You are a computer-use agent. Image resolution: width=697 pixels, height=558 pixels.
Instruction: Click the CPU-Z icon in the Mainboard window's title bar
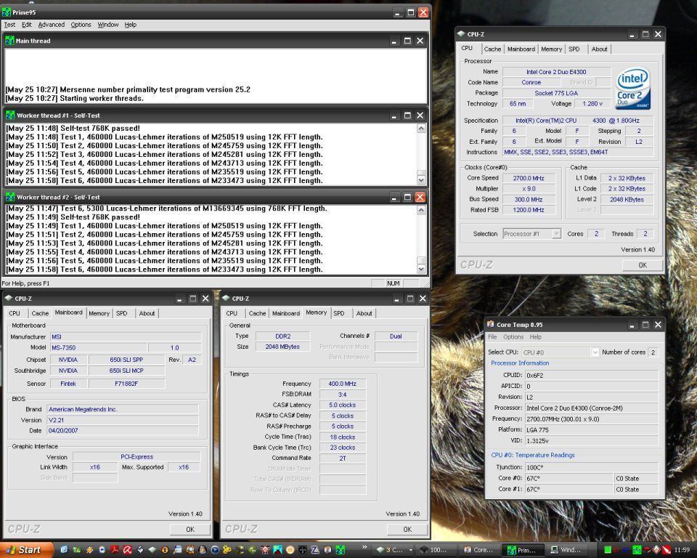tap(8, 298)
